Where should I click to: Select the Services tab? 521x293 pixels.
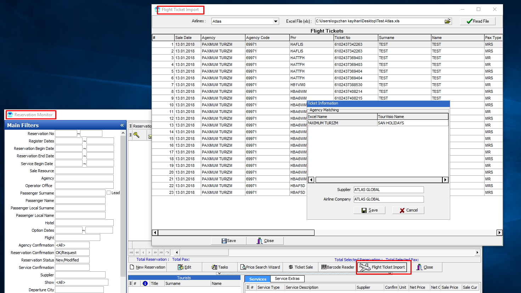point(257,279)
